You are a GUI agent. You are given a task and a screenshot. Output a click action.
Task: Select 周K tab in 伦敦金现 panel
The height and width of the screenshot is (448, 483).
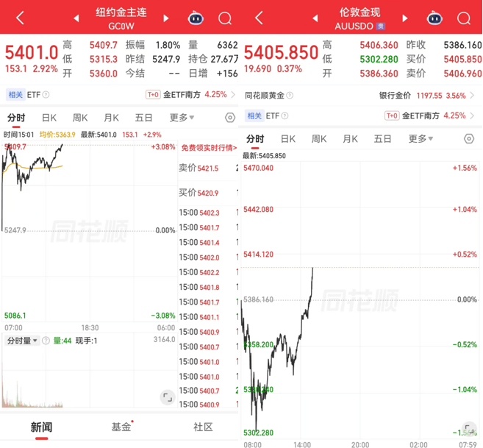click(x=318, y=138)
